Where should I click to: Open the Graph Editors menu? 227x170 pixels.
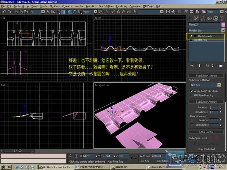point(106,6)
